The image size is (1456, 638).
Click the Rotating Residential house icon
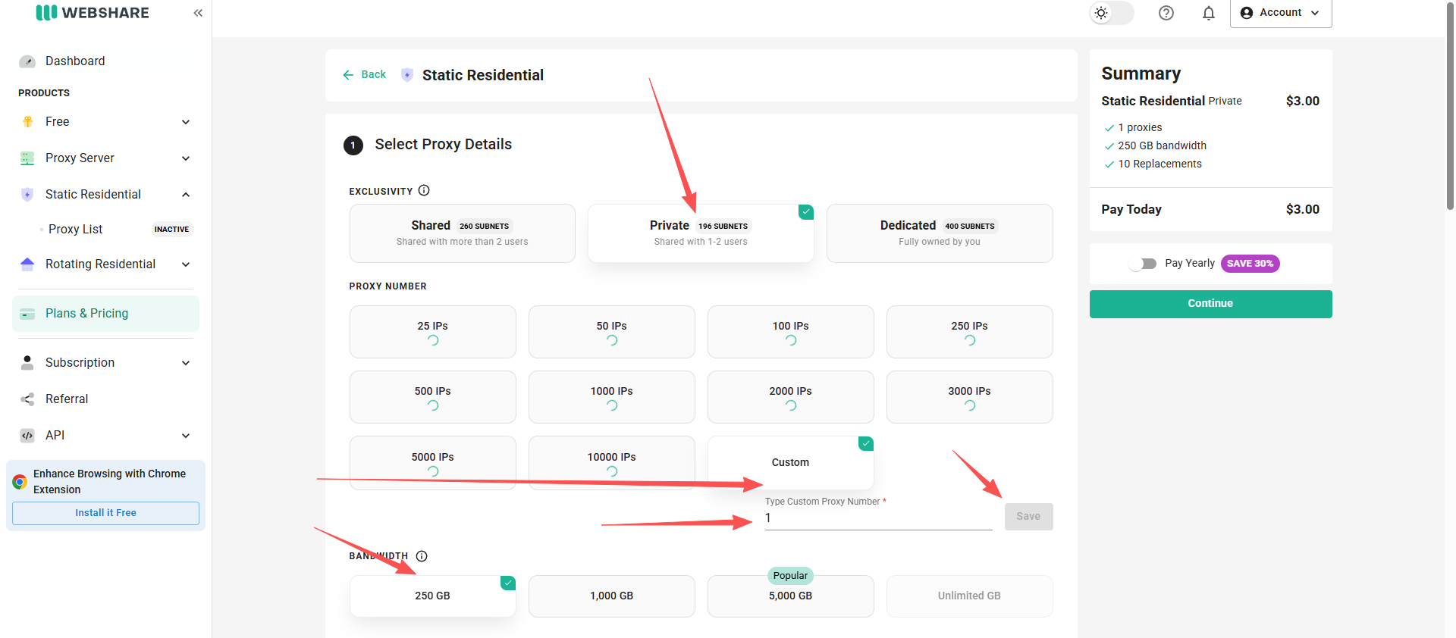27,264
